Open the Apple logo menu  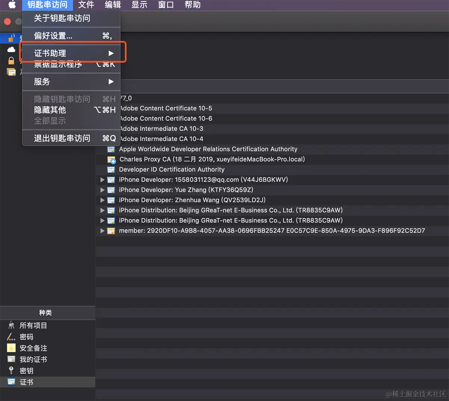coord(12,4)
